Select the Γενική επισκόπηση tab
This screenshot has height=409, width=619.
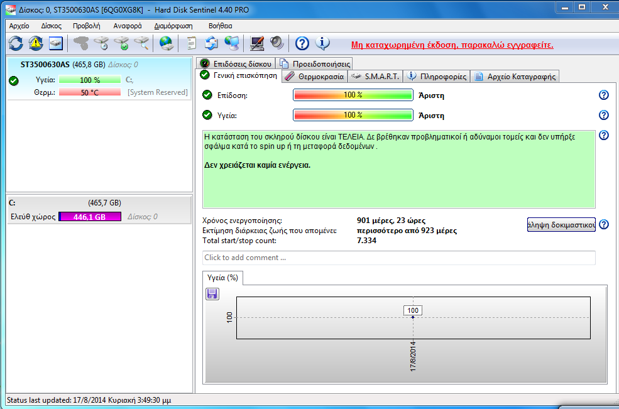(239, 75)
